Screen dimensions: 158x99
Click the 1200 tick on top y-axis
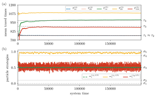[x=12, y=5]
